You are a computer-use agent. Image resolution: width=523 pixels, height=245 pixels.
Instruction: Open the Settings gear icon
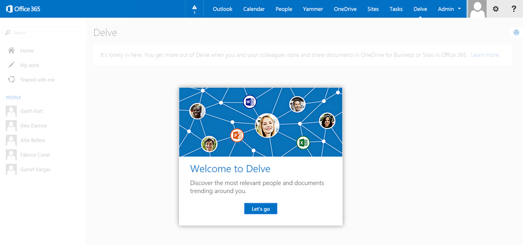(x=495, y=9)
